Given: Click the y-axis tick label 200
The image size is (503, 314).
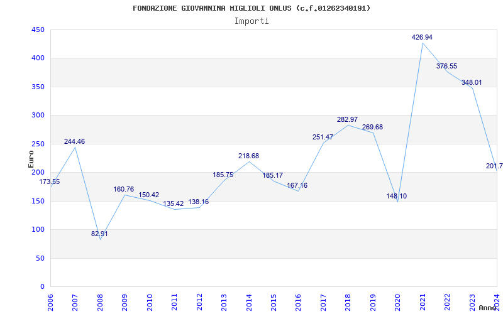Looking at the screenshot, I should tap(38, 172).
